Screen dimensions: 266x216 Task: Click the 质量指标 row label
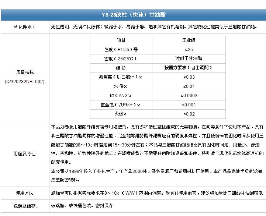pos(25,73)
